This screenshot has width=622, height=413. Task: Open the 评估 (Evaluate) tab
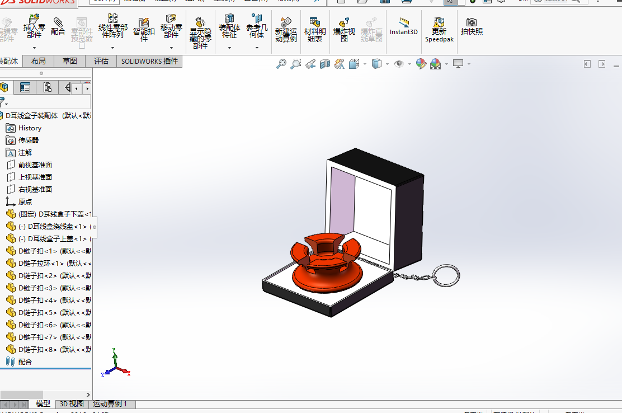tap(101, 61)
